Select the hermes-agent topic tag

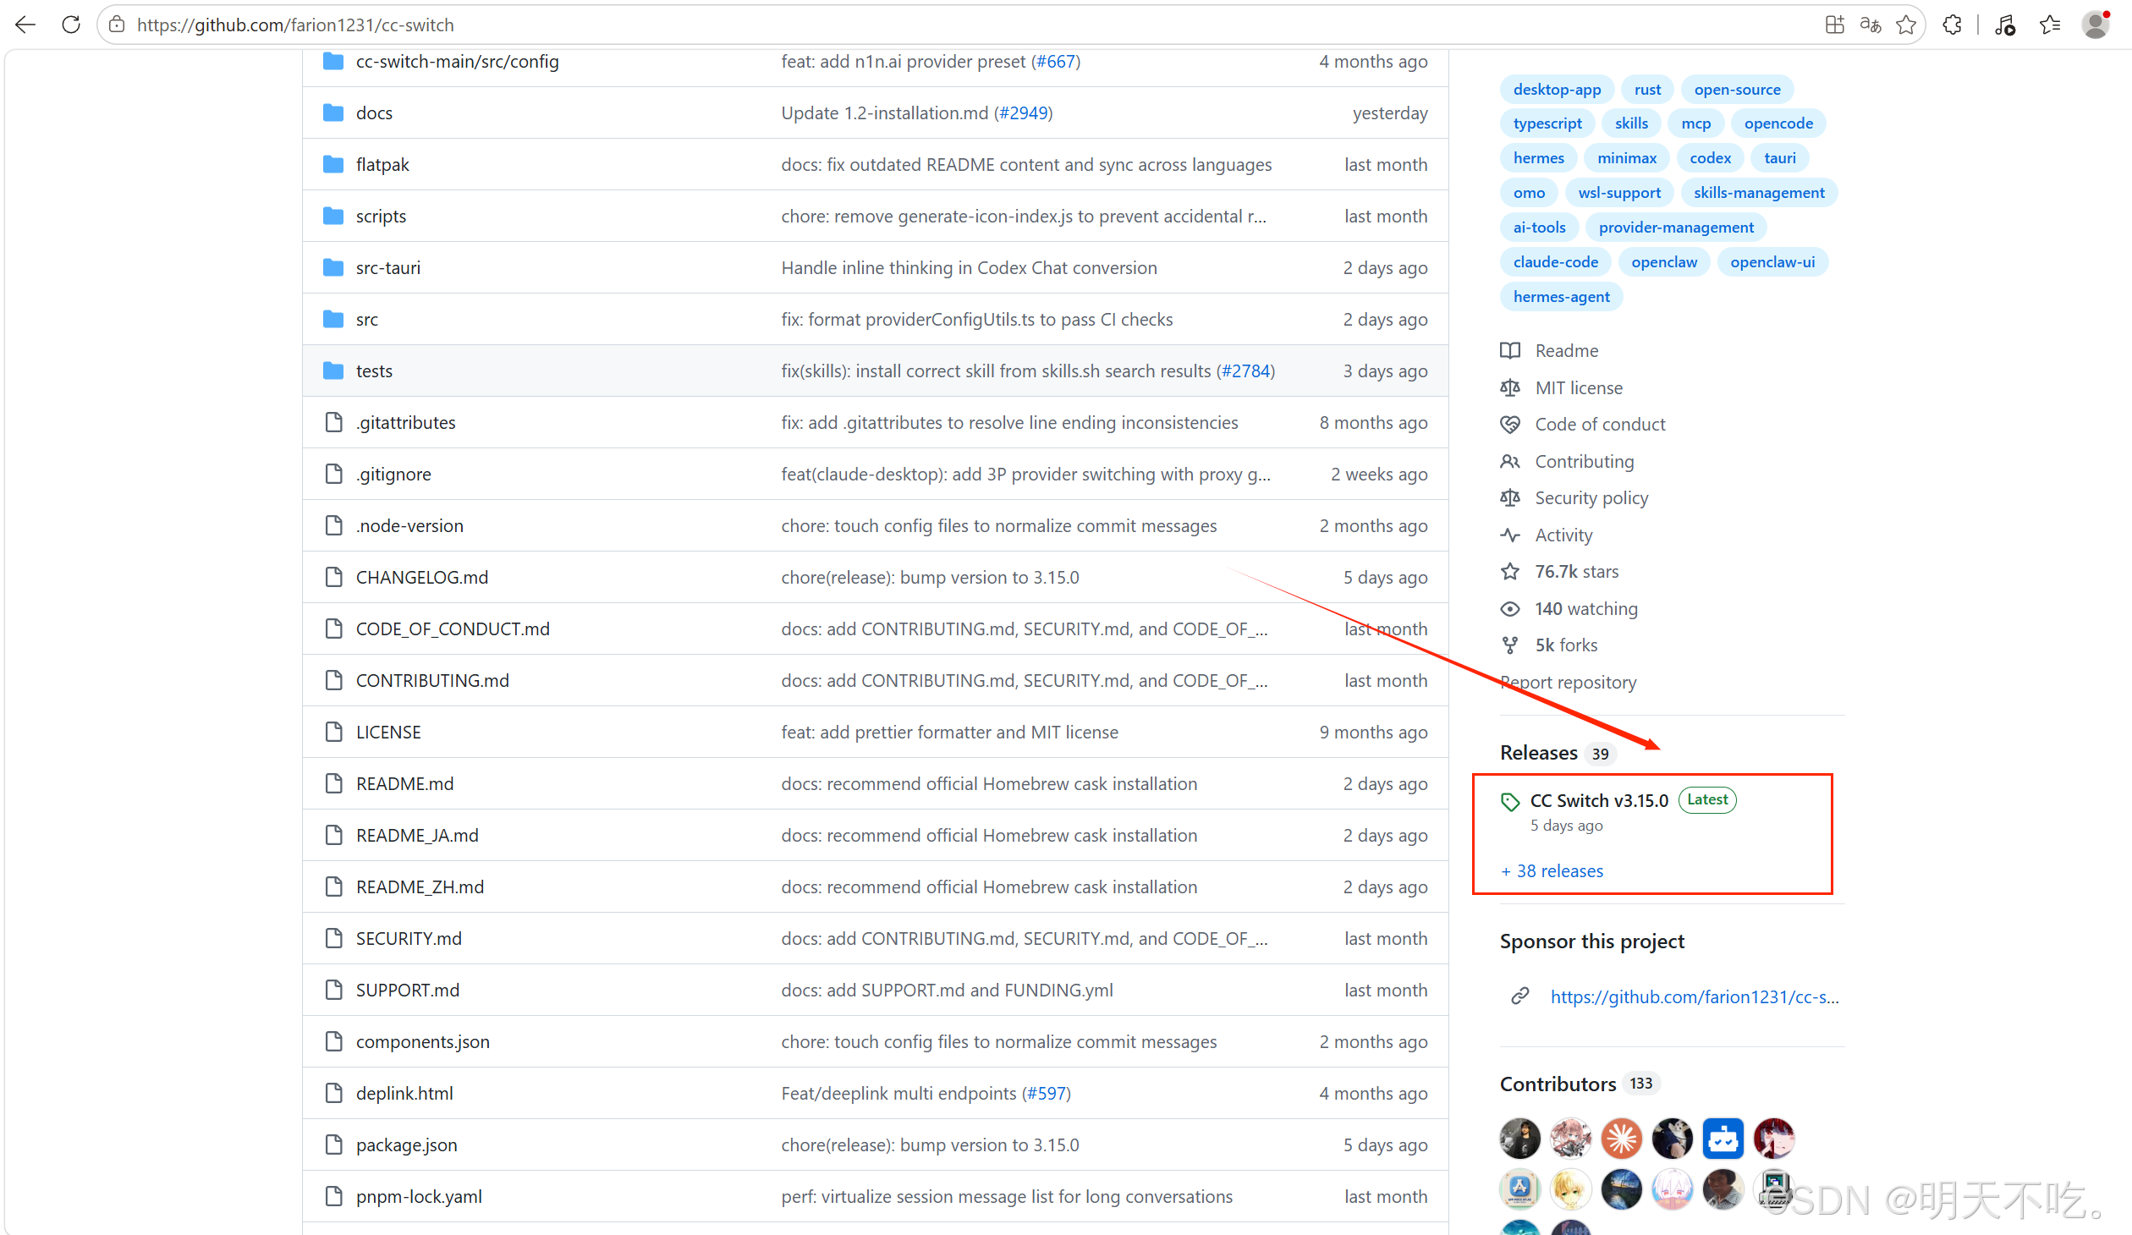point(1561,297)
